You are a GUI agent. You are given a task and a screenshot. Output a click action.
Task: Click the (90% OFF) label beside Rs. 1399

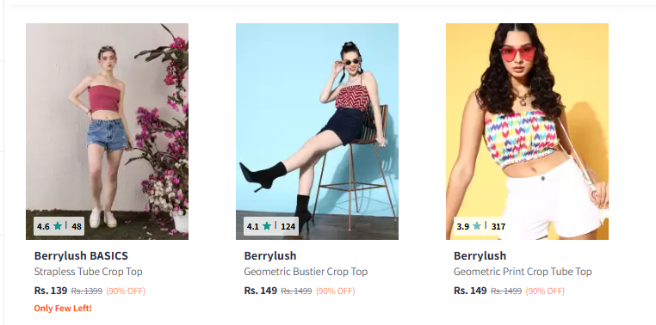(126, 291)
